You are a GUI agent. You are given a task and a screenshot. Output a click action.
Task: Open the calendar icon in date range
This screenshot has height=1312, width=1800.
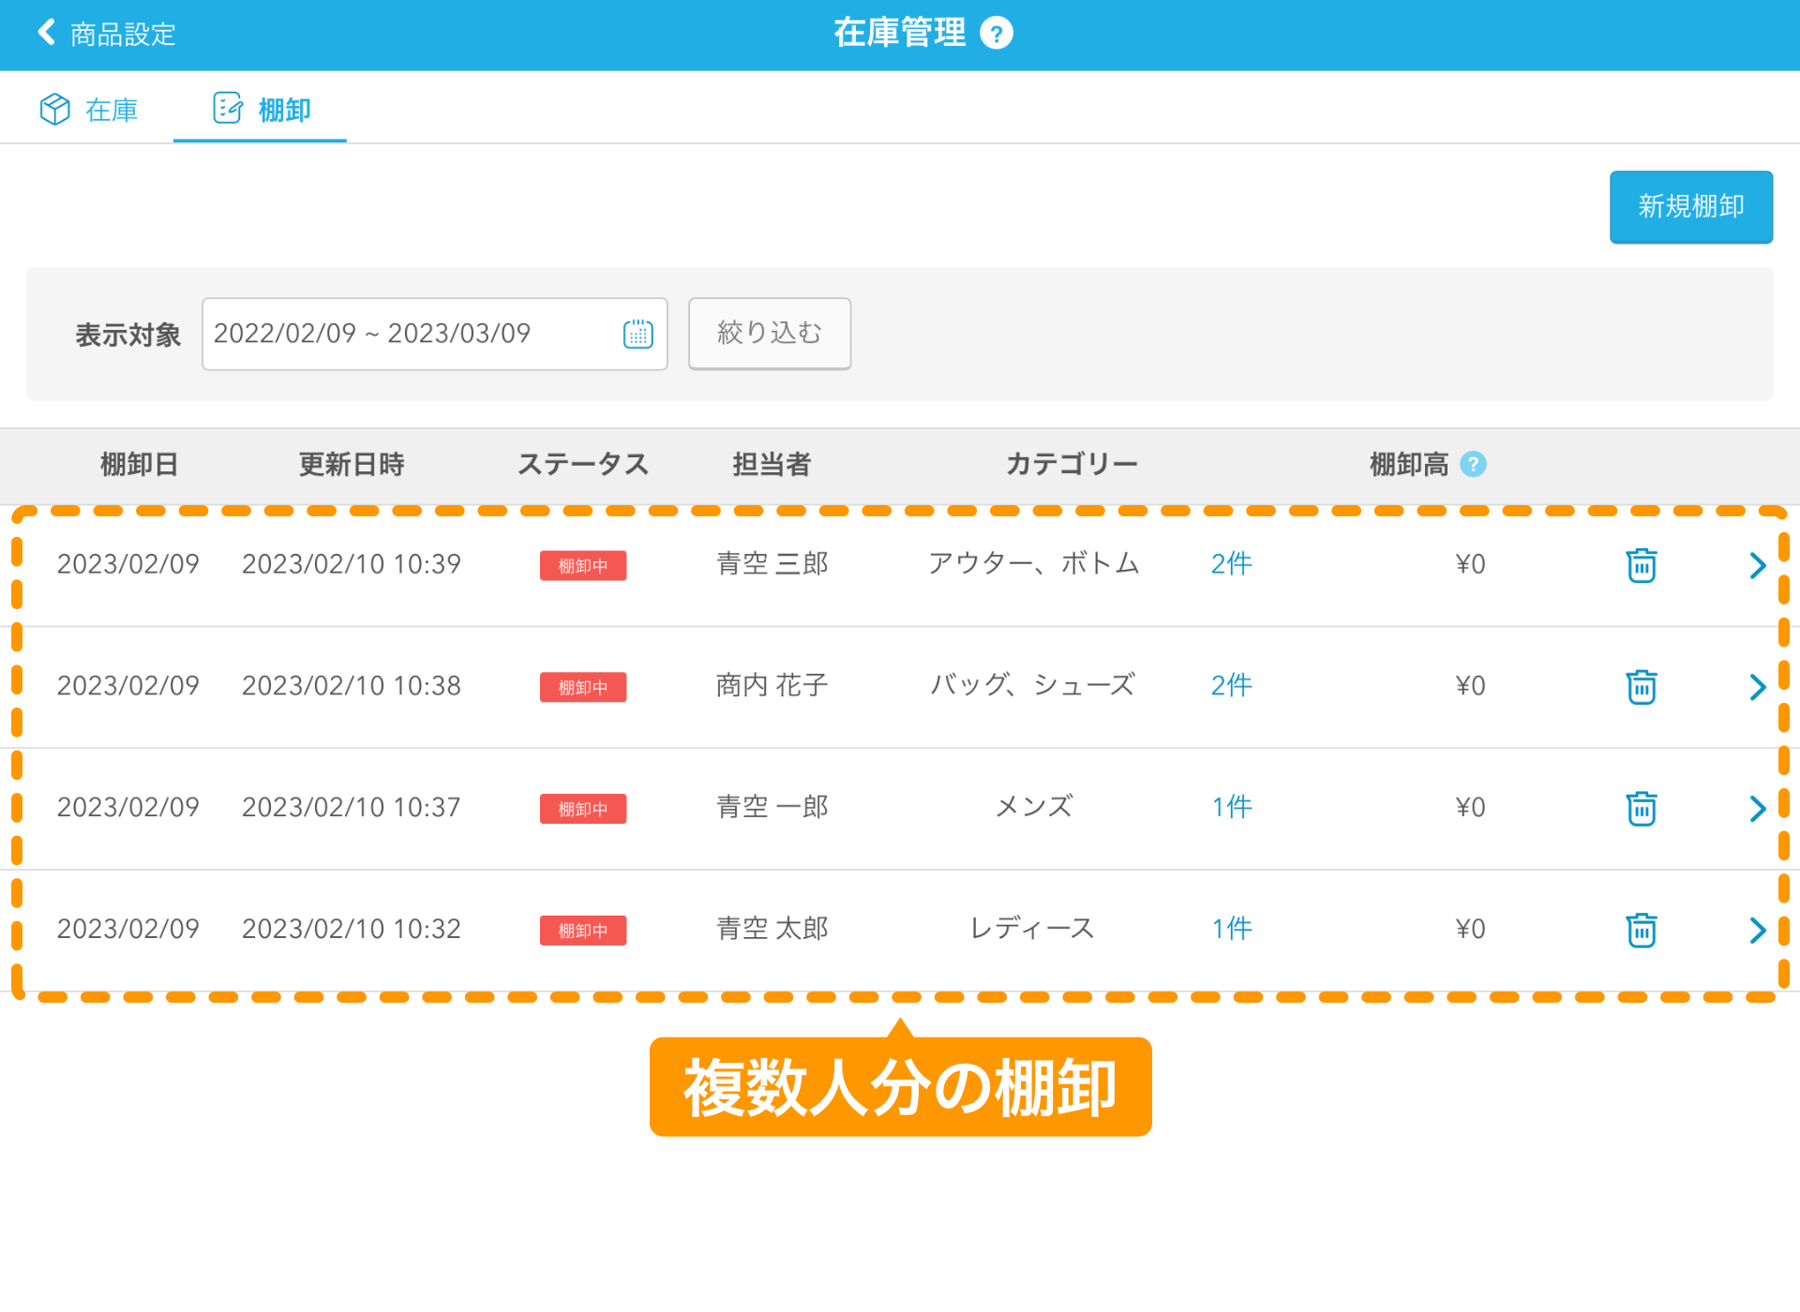[x=638, y=334]
